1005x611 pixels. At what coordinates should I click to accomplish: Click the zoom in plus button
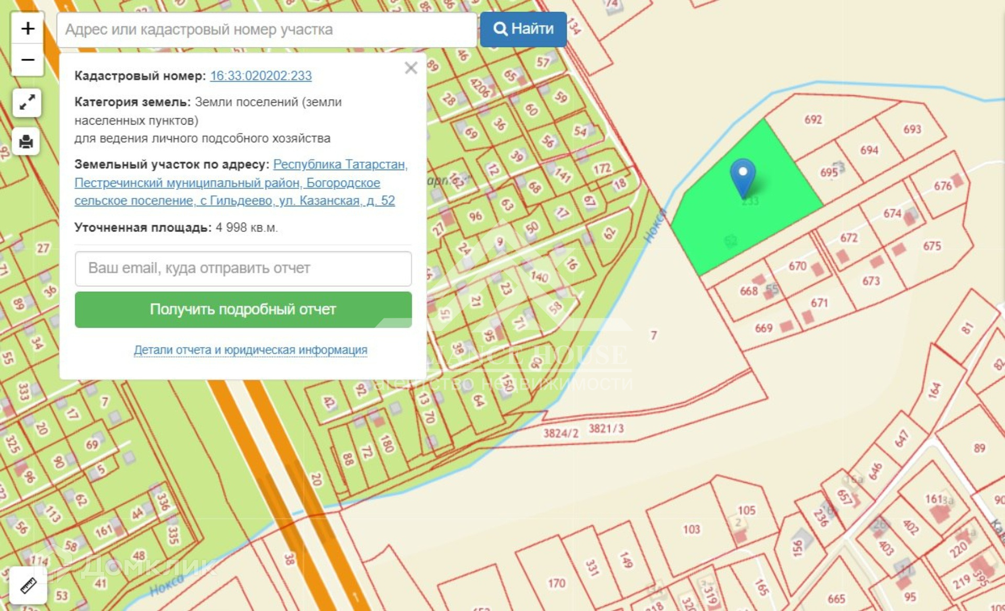27,28
